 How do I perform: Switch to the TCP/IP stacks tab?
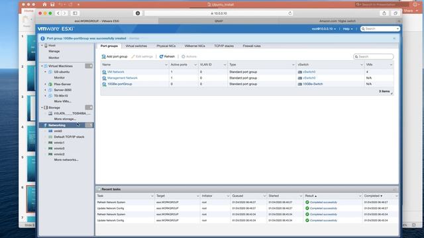point(224,46)
